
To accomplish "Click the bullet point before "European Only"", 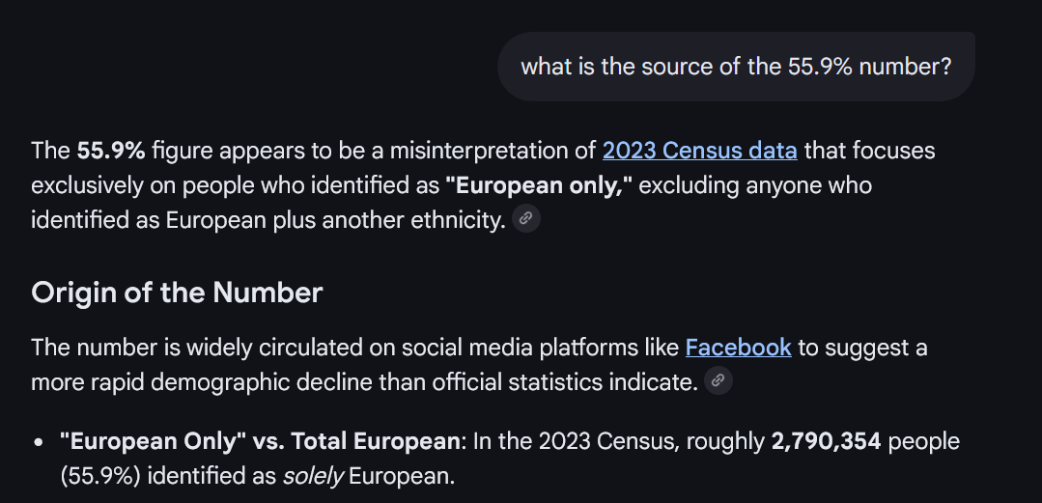I will point(40,442).
